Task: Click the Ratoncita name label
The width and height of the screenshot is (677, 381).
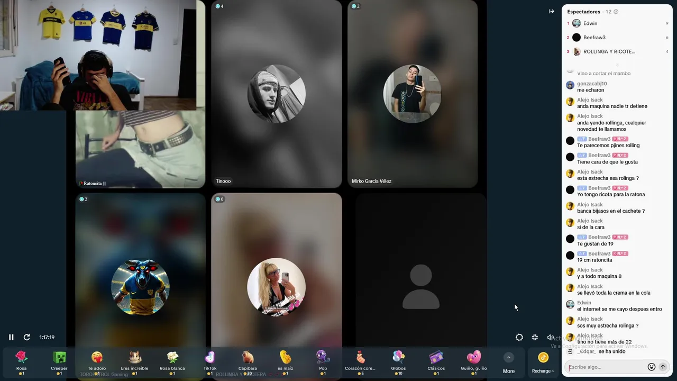Action: (92, 184)
